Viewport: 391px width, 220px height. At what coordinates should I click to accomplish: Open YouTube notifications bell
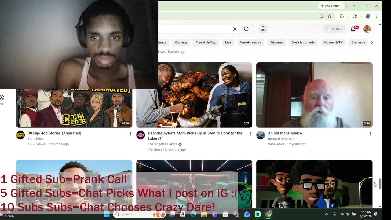click(353, 29)
